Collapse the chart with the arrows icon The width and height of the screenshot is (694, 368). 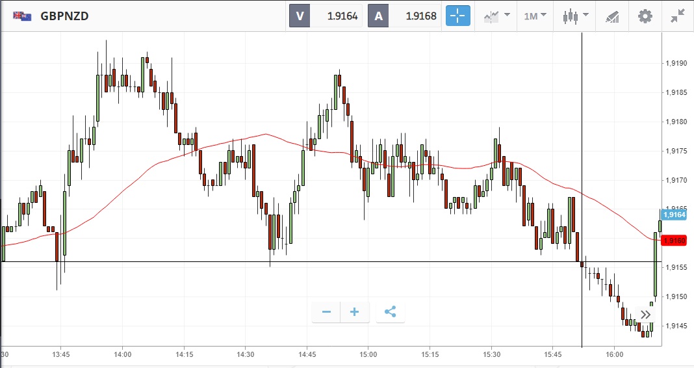pos(678,16)
